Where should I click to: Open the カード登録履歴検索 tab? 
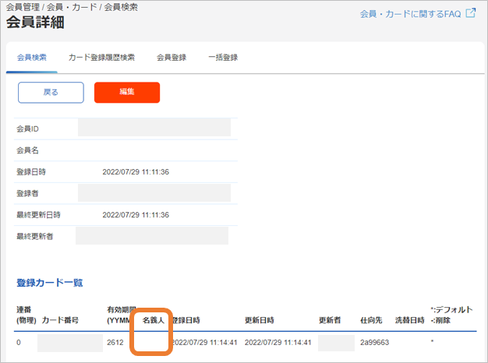click(101, 58)
